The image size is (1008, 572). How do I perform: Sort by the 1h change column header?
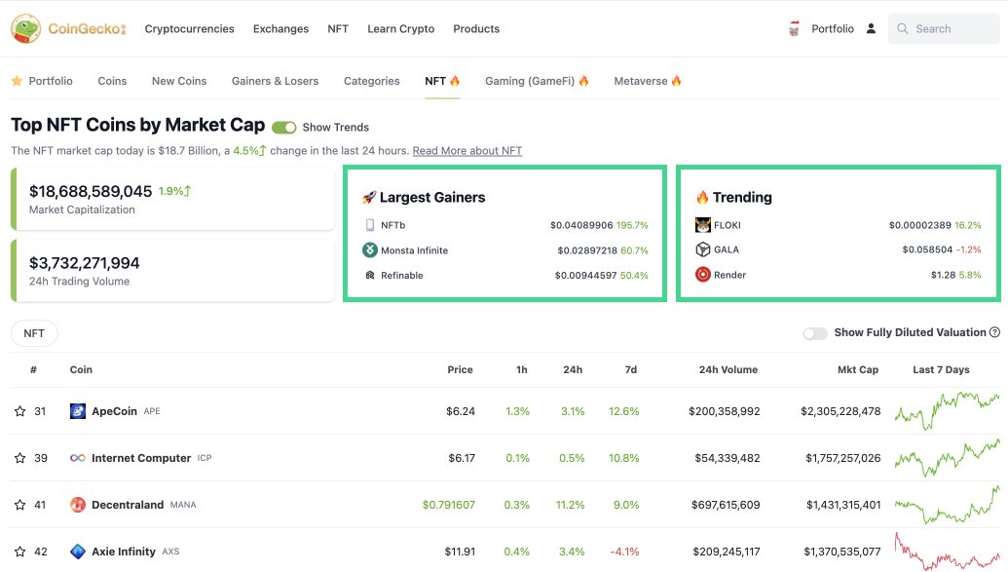[522, 370]
